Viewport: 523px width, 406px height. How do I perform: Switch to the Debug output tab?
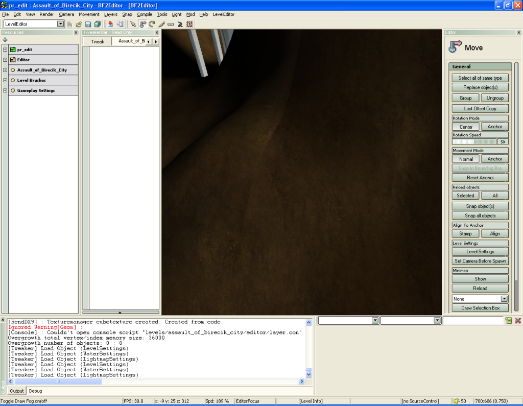point(35,391)
